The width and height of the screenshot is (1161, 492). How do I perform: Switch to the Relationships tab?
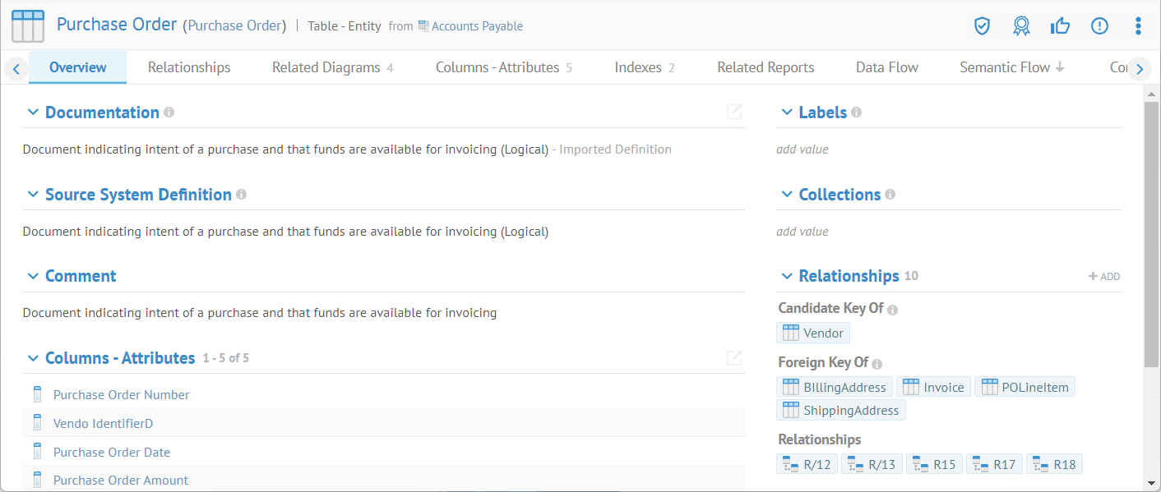tap(189, 67)
